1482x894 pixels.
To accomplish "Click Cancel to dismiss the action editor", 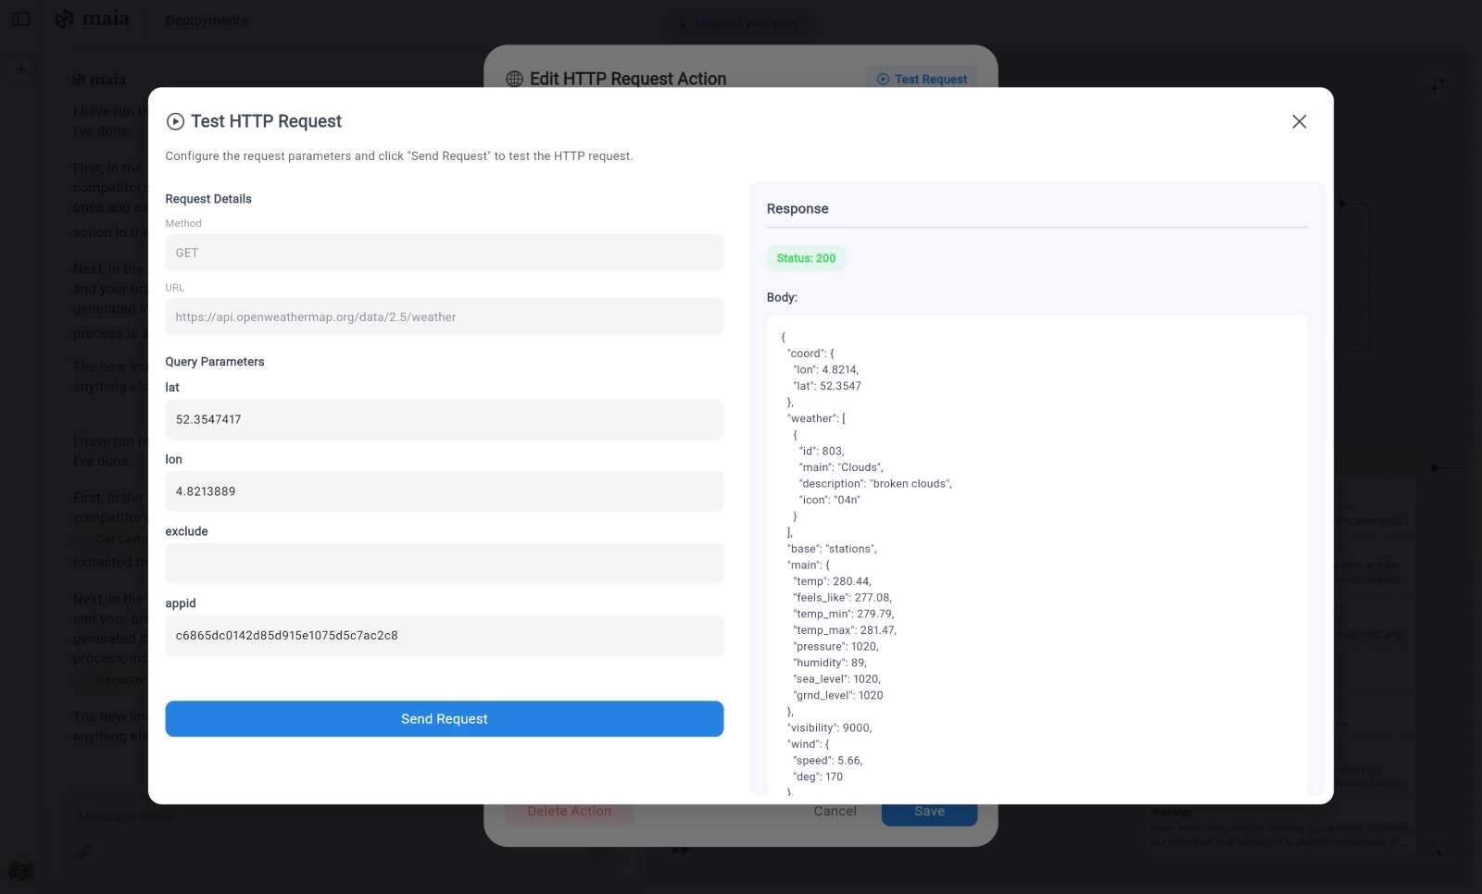I will click(x=834, y=811).
